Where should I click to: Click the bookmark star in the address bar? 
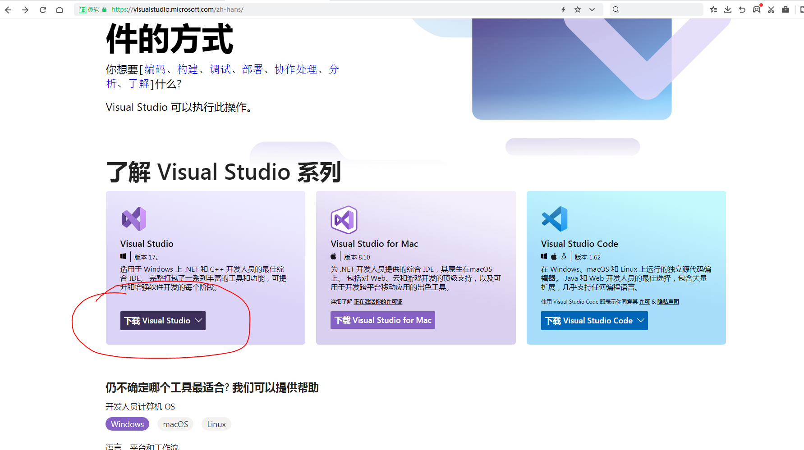578,9
